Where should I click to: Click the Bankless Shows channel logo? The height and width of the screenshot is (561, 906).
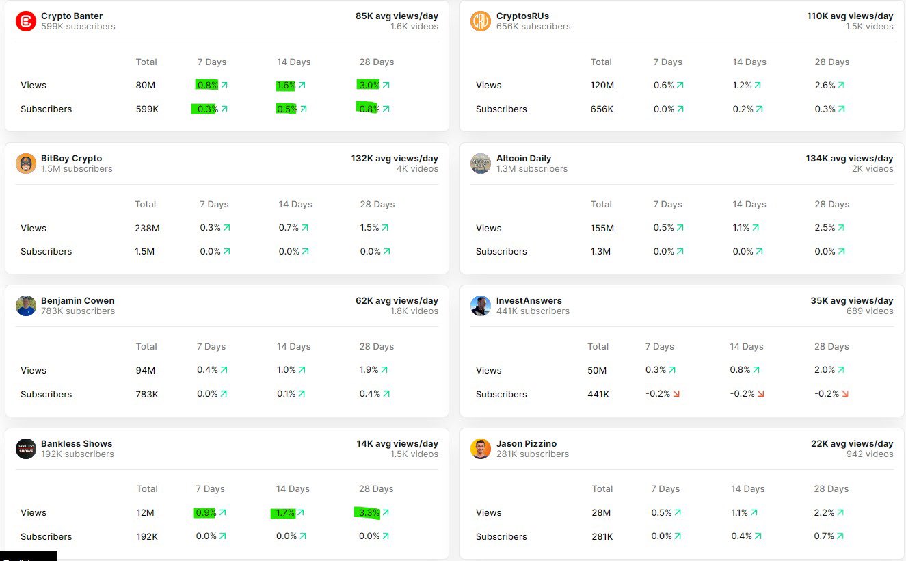click(26, 449)
